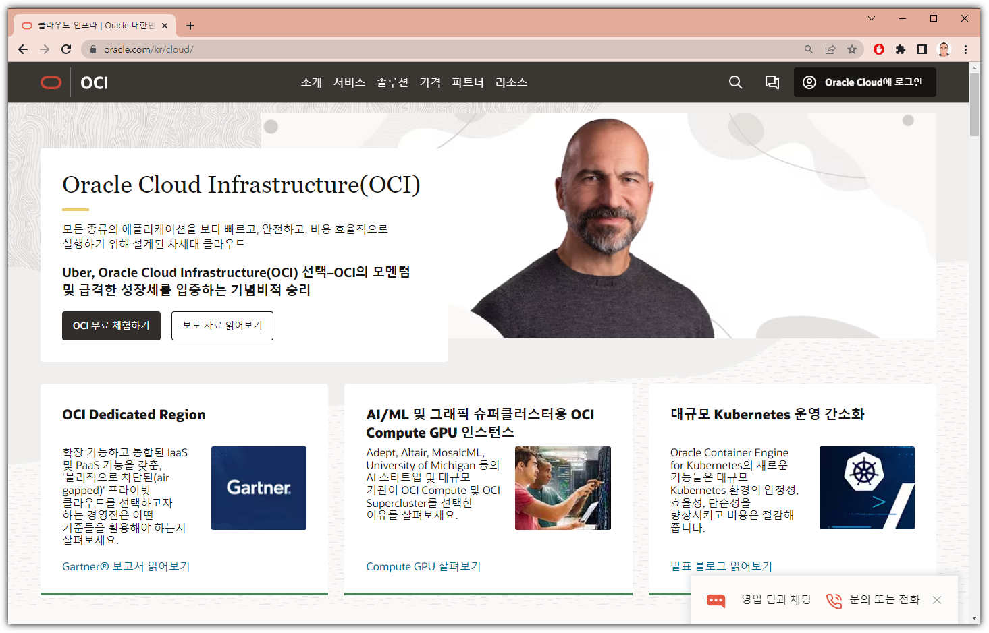Open the 가격 menu
989x633 pixels.
[430, 82]
